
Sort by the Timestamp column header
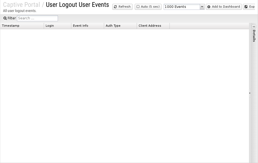tap(22, 26)
